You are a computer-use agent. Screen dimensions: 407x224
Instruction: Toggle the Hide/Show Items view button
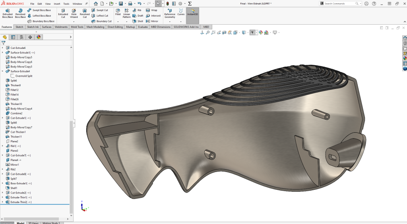point(252,33)
